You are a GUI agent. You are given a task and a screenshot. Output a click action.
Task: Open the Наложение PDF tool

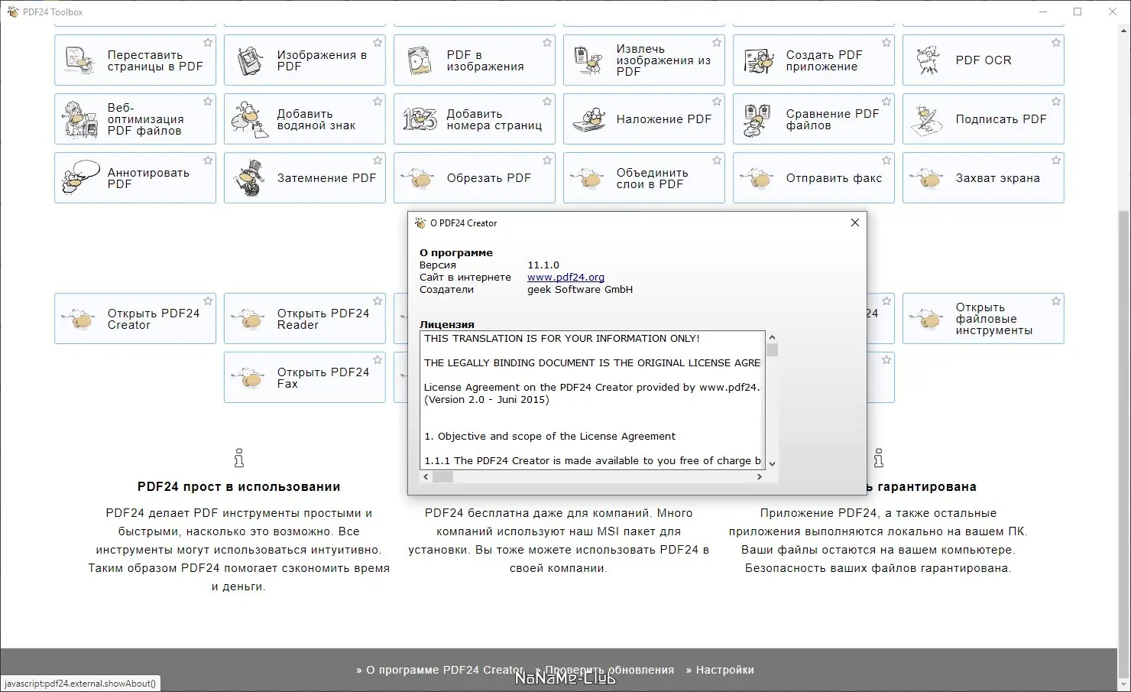pos(644,119)
